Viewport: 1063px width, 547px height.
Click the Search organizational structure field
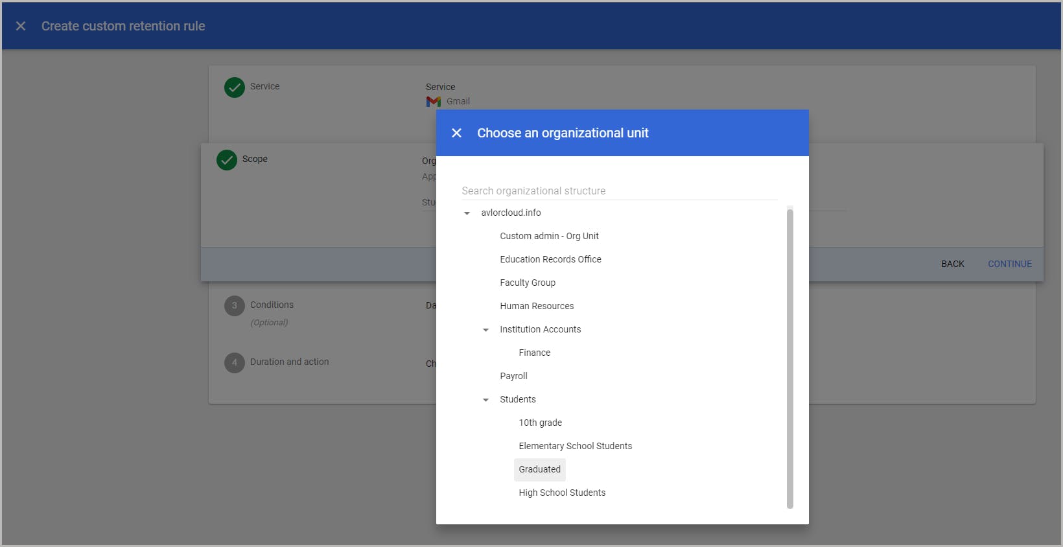pos(619,191)
